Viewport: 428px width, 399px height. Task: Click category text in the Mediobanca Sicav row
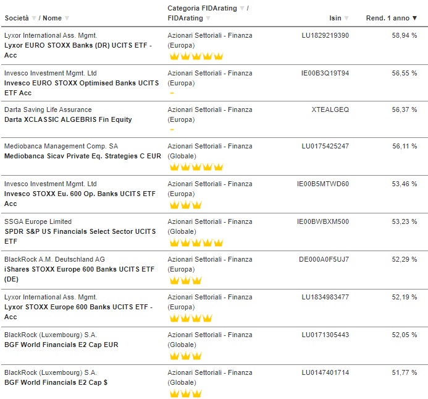coord(210,151)
